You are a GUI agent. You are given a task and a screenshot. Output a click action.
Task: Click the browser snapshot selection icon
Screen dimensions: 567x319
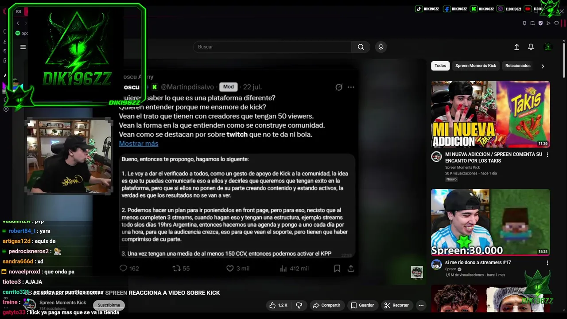(x=532, y=23)
